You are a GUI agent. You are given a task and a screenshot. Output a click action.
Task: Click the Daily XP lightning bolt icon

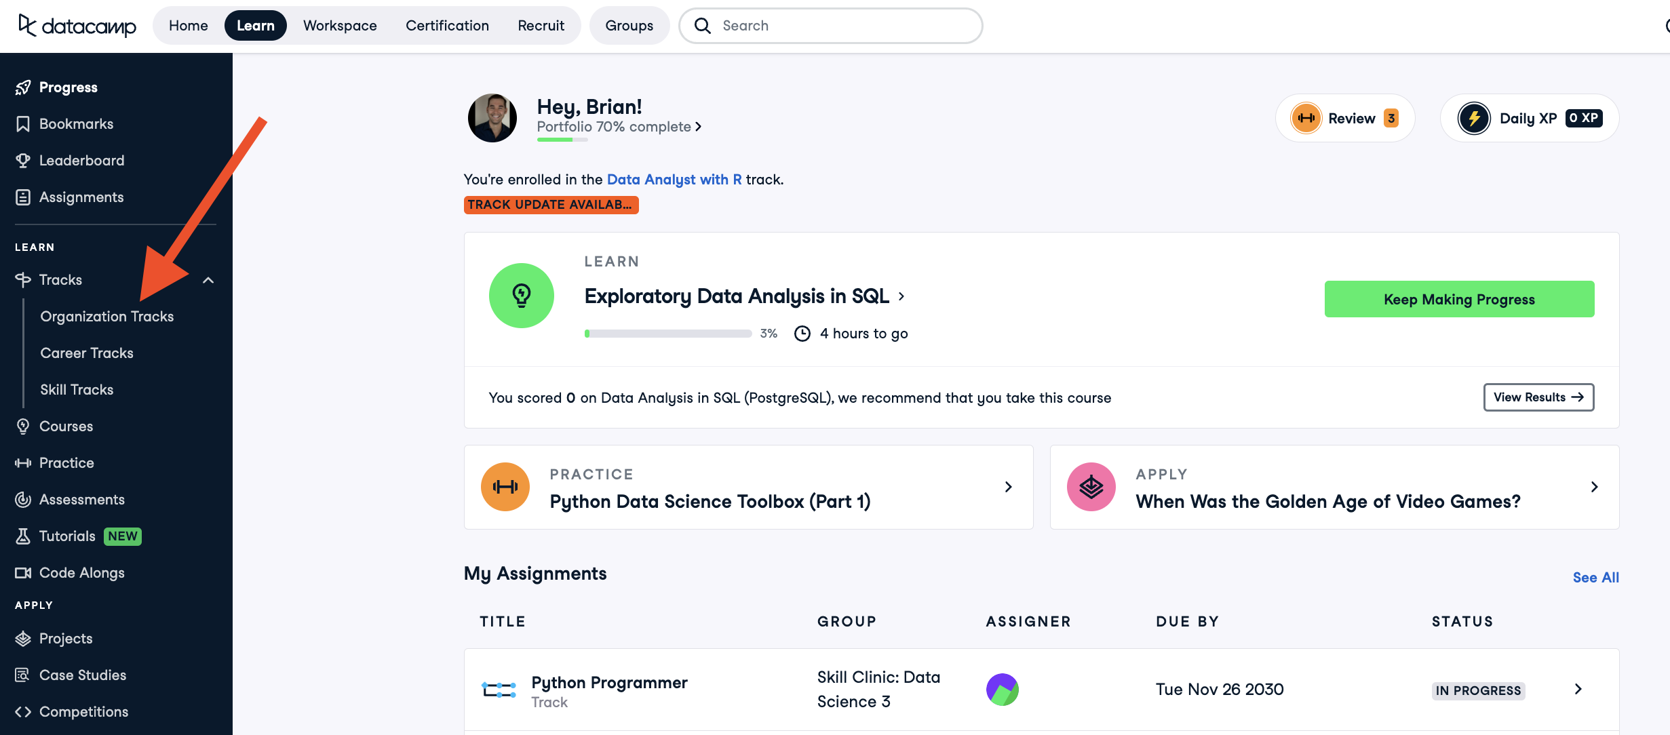[1473, 119]
